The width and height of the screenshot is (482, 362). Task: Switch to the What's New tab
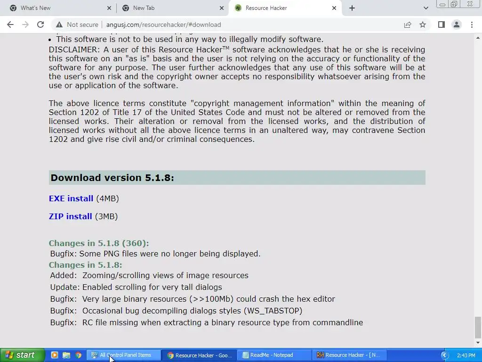[58, 8]
